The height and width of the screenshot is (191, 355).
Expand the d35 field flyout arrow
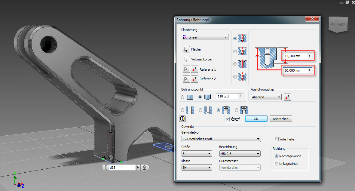[138, 168]
